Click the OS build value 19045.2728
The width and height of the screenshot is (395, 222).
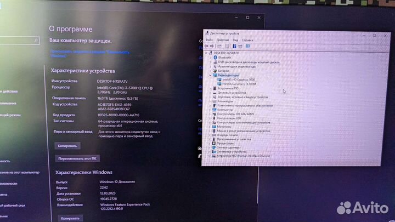108,199
